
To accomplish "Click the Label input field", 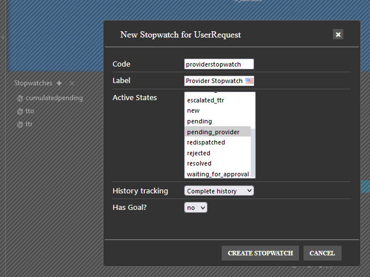I will tap(214, 81).
